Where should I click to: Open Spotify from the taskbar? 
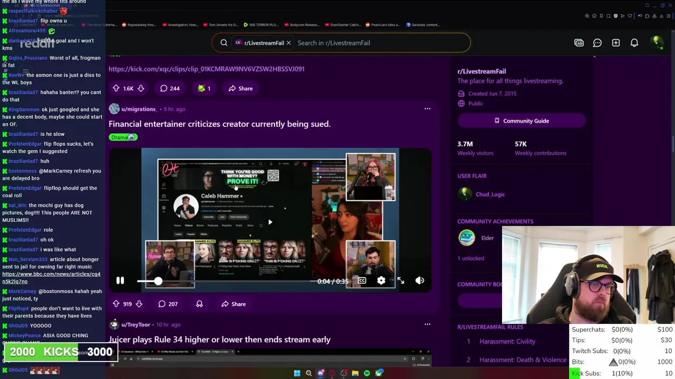click(x=367, y=373)
